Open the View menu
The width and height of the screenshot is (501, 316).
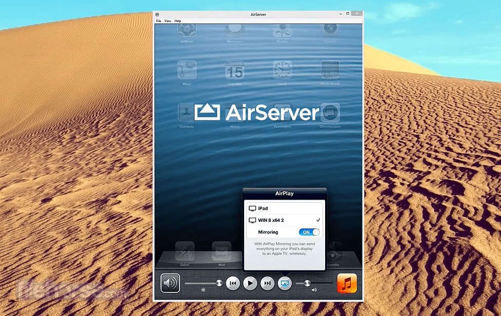pos(168,21)
